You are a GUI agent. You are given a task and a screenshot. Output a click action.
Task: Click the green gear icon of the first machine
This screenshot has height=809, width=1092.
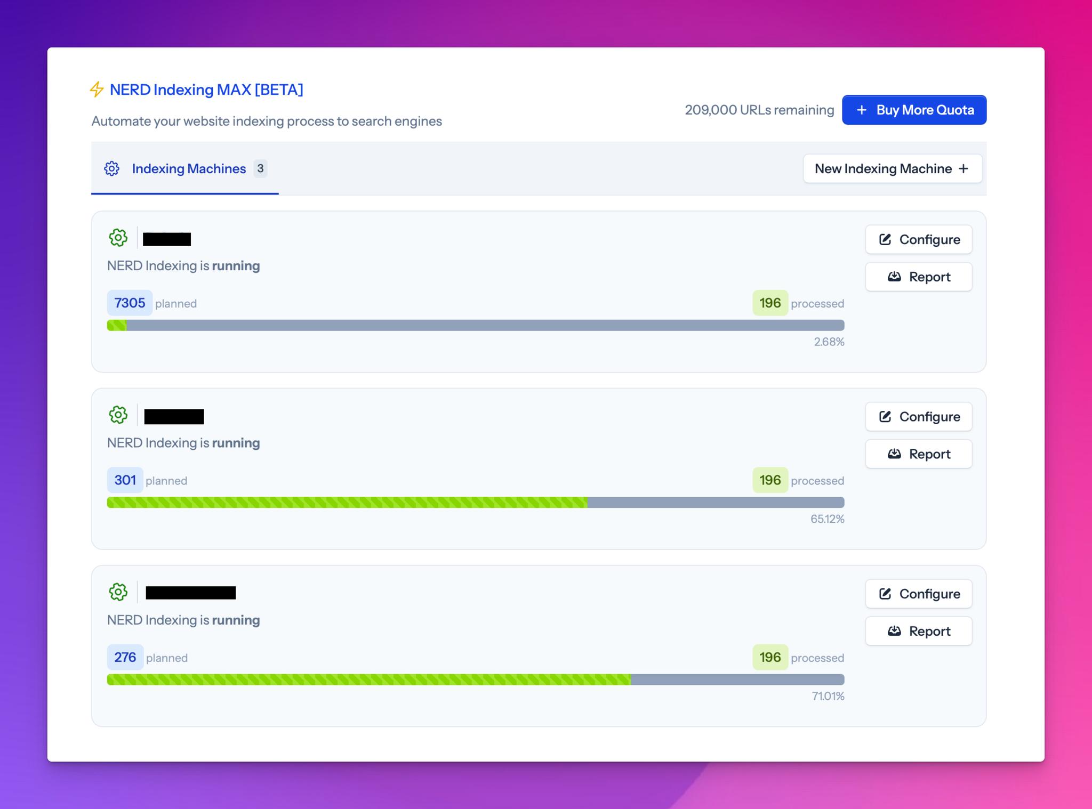point(118,238)
